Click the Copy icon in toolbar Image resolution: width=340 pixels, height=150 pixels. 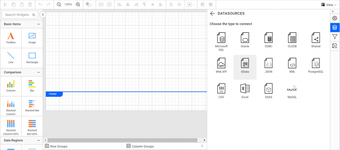click(x=14, y=4)
